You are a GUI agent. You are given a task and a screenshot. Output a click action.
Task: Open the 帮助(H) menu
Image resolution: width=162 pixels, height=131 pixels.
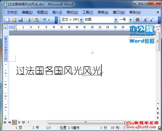pos(135,12)
